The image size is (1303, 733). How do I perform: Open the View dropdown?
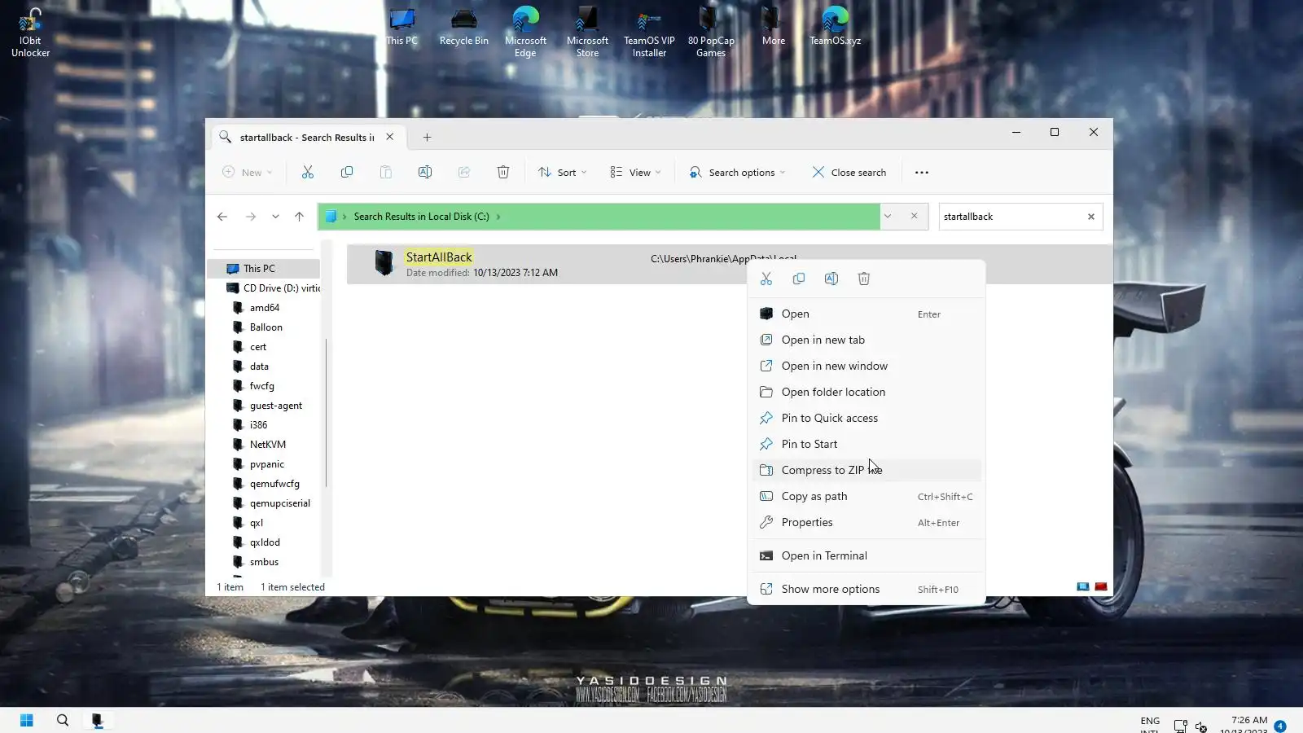pyautogui.click(x=635, y=172)
